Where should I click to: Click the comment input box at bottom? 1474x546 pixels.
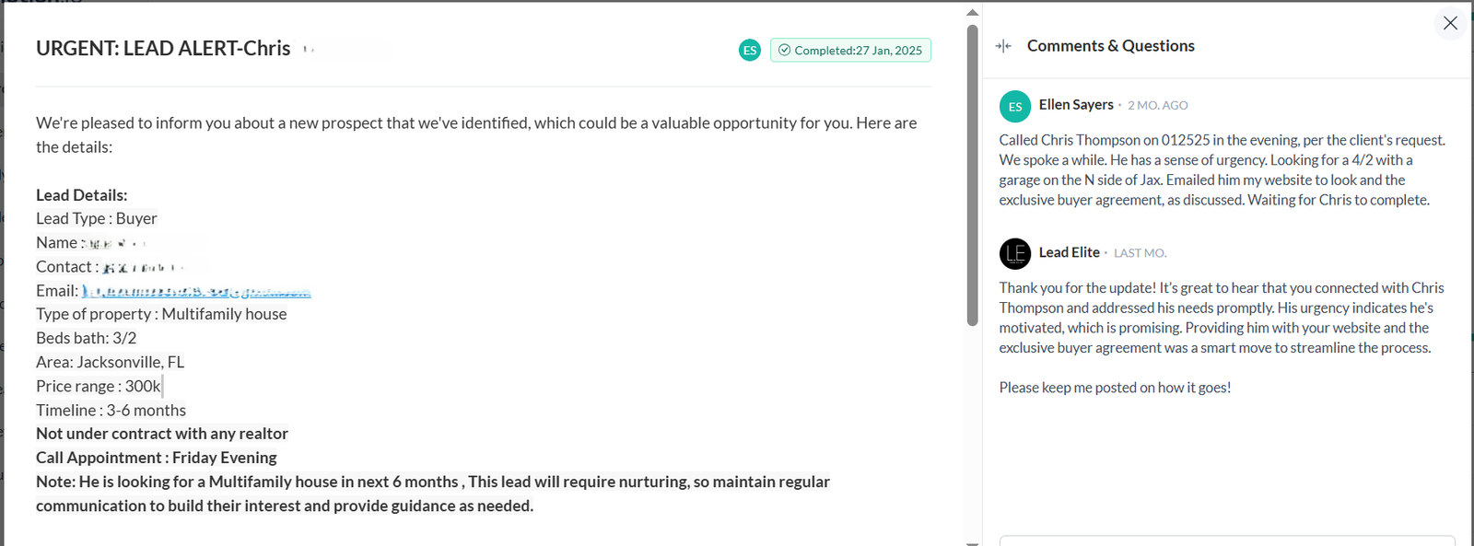pyautogui.click(x=1227, y=540)
